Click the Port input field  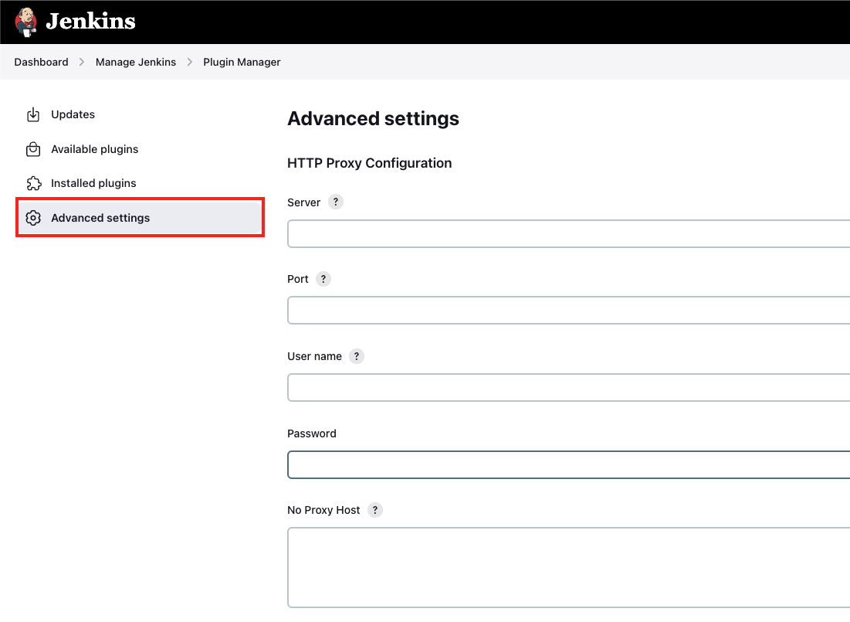coord(540,310)
